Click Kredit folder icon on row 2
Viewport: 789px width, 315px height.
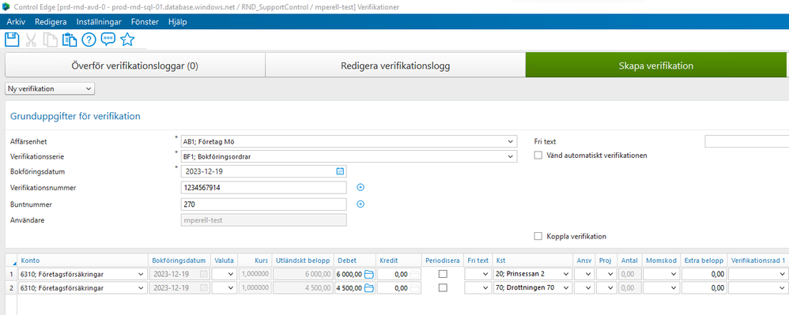click(414, 288)
